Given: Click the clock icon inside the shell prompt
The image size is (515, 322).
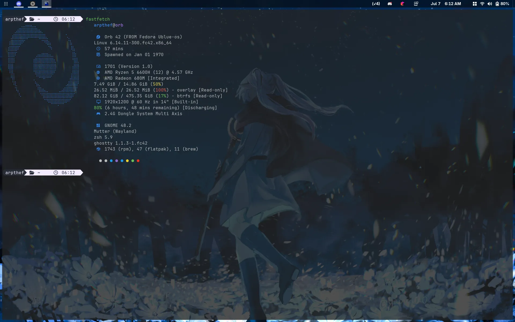Looking at the screenshot, I should [x=56, y=19].
